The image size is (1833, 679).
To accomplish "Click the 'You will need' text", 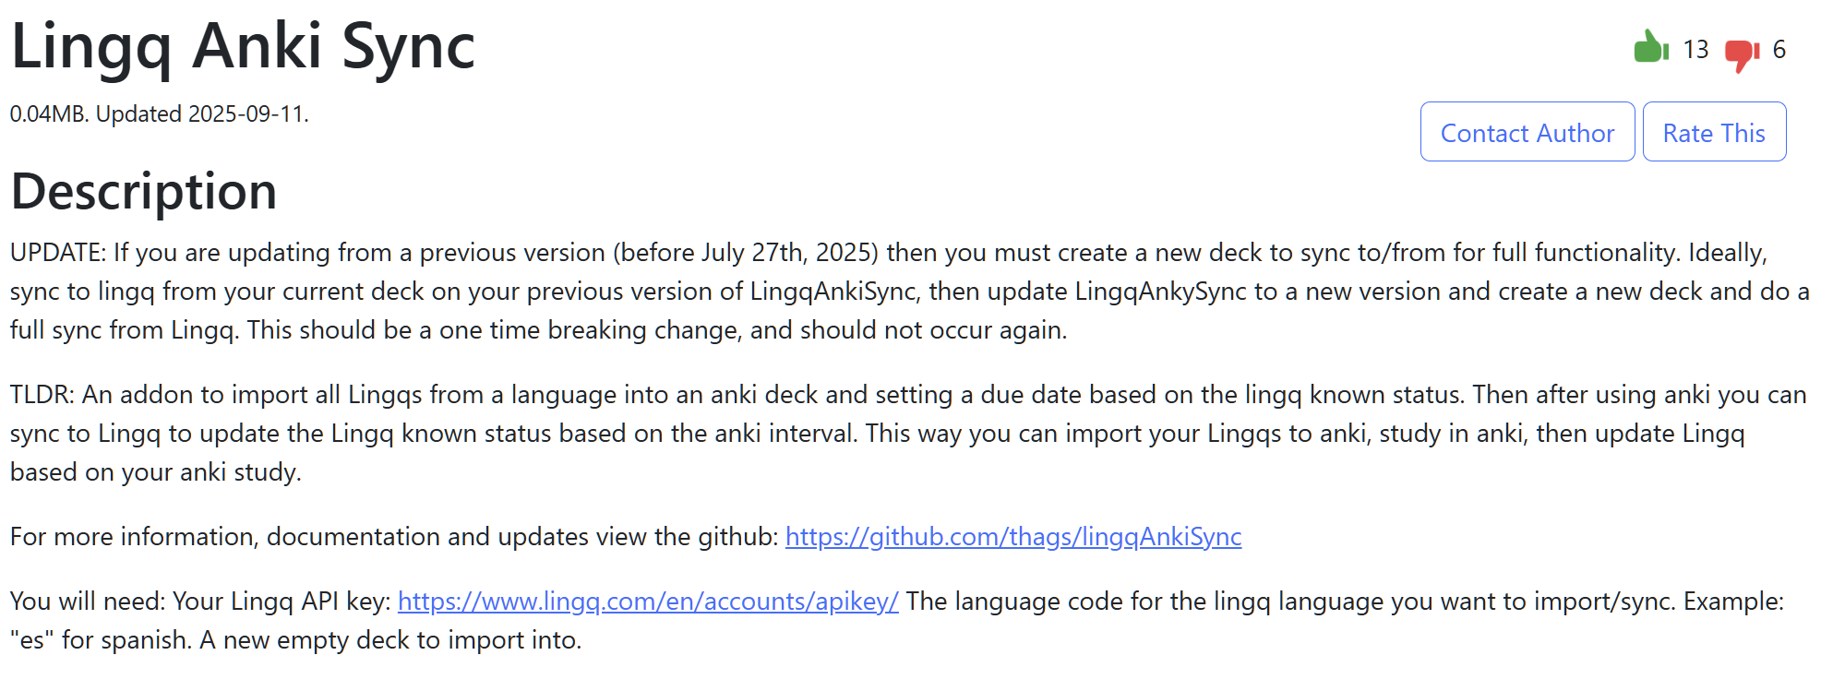I will [x=88, y=602].
